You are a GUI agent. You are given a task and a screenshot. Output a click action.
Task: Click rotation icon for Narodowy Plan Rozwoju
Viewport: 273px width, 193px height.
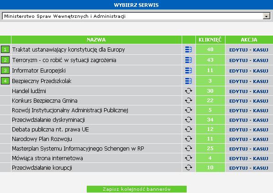[x=189, y=139]
